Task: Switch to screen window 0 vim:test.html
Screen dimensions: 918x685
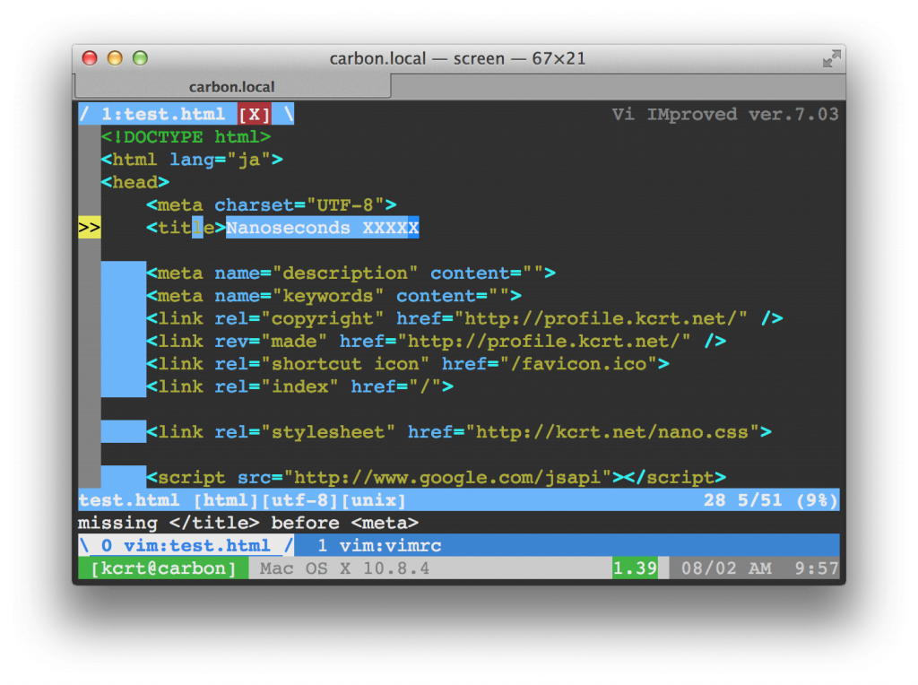Action: [186, 546]
